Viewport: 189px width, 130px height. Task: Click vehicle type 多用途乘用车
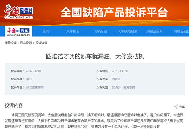click(35, 87)
